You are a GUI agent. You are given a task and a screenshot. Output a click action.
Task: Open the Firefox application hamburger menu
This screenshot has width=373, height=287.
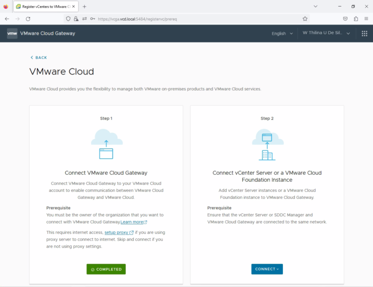366,19
